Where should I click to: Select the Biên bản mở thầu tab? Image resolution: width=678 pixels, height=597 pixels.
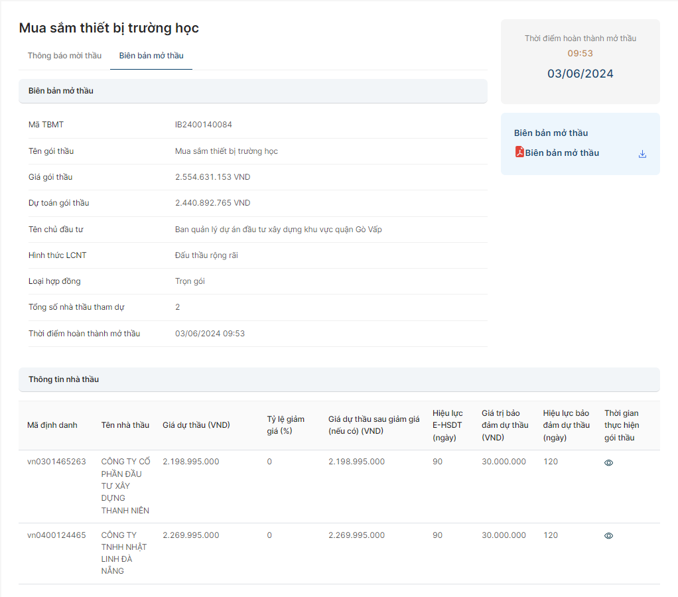click(151, 56)
